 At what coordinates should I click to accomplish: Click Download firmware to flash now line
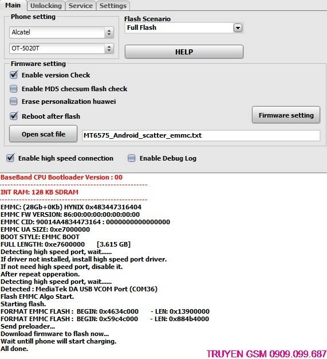point(54,334)
